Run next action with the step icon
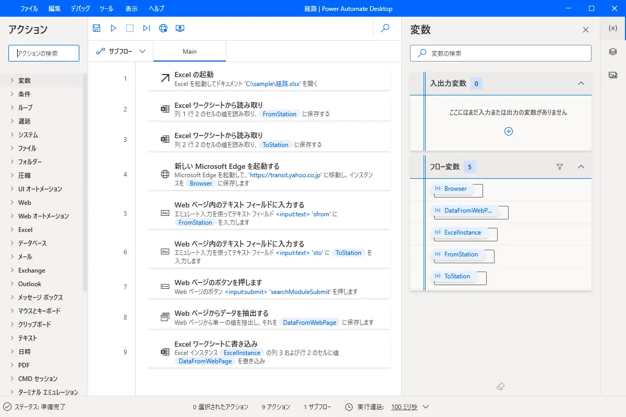The image size is (626, 417). 147,28
